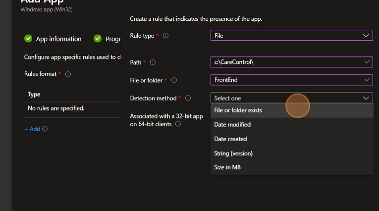This screenshot has height=211, width=379.
Task: Click green checkmark beside App information
Action: (x=28, y=39)
